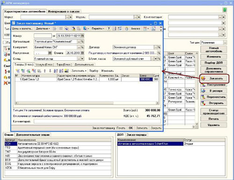Click the Подбор ДОП button
Viewport: 234px width, 180px height.
coord(213,63)
